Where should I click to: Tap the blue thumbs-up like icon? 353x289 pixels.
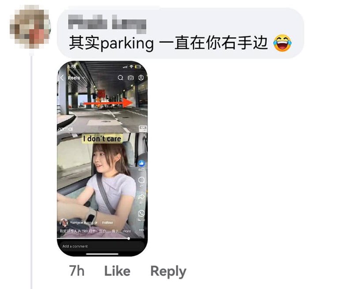[141, 163]
